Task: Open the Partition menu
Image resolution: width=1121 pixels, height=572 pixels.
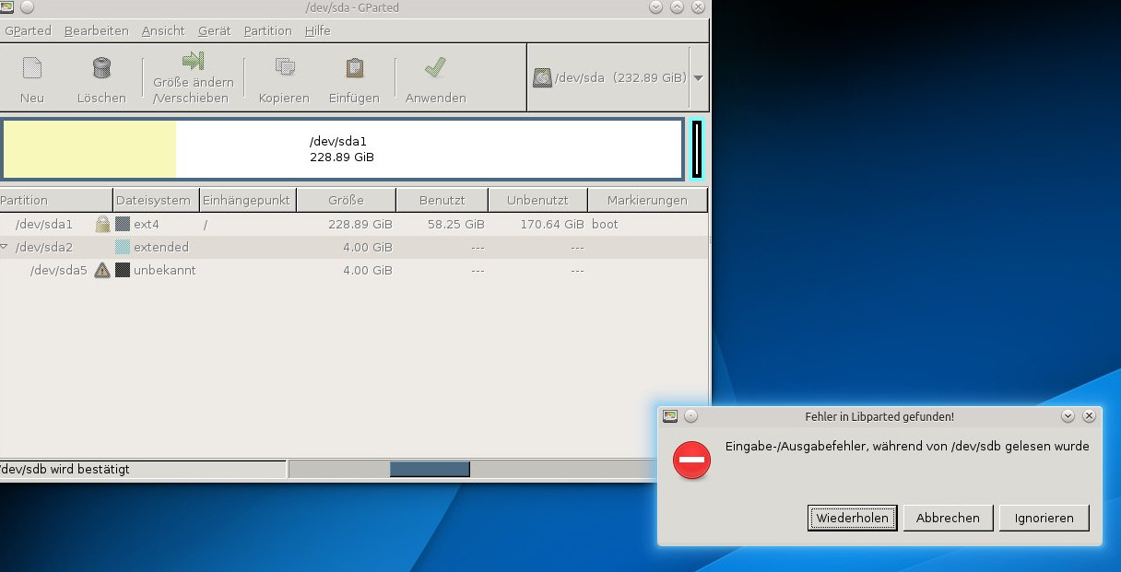Action: point(268,30)
